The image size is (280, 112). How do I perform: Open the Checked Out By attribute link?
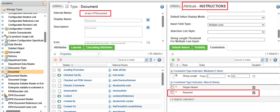(x=72, y=75)
